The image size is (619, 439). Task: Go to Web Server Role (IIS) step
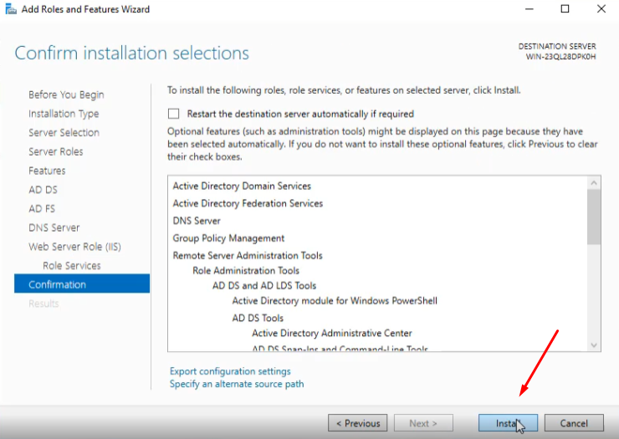click(74, 247)
